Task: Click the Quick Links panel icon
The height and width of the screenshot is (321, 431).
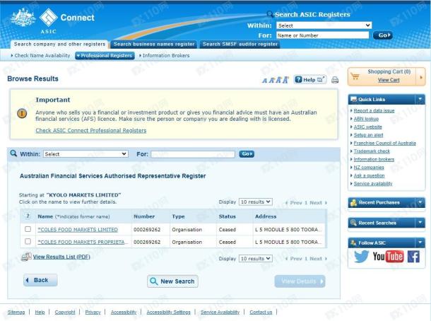Action: pos(354,99)
